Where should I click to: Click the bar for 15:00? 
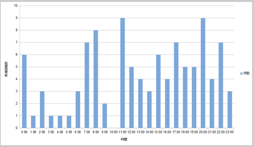point(158,91)
